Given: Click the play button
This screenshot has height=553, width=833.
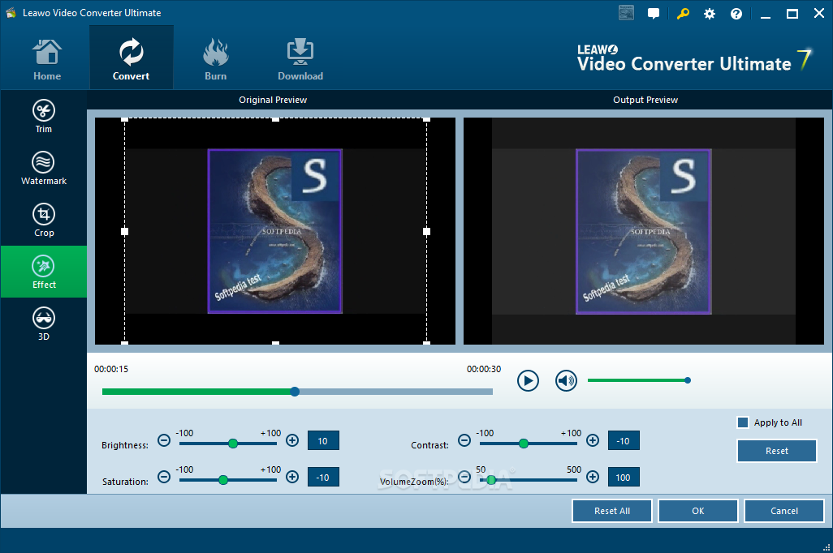Looking at the screenshot, I should point(528,380).
